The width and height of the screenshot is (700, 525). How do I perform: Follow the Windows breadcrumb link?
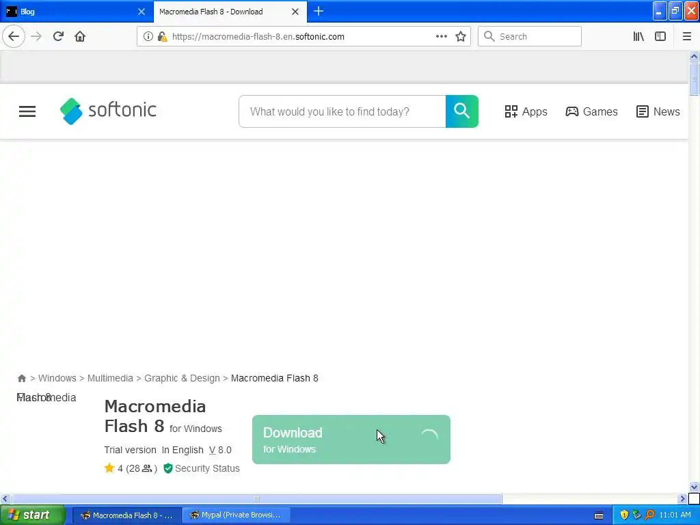[57, 378]
